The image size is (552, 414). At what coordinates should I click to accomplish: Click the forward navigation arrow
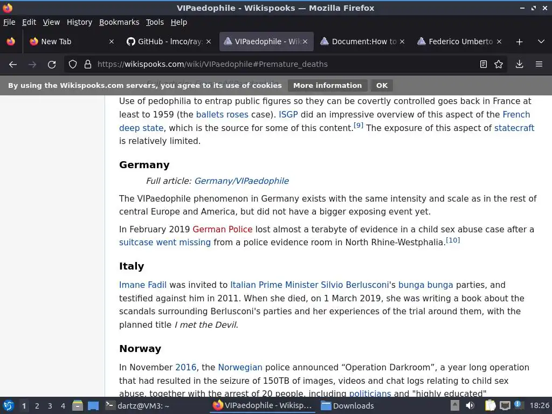point(32,65)
